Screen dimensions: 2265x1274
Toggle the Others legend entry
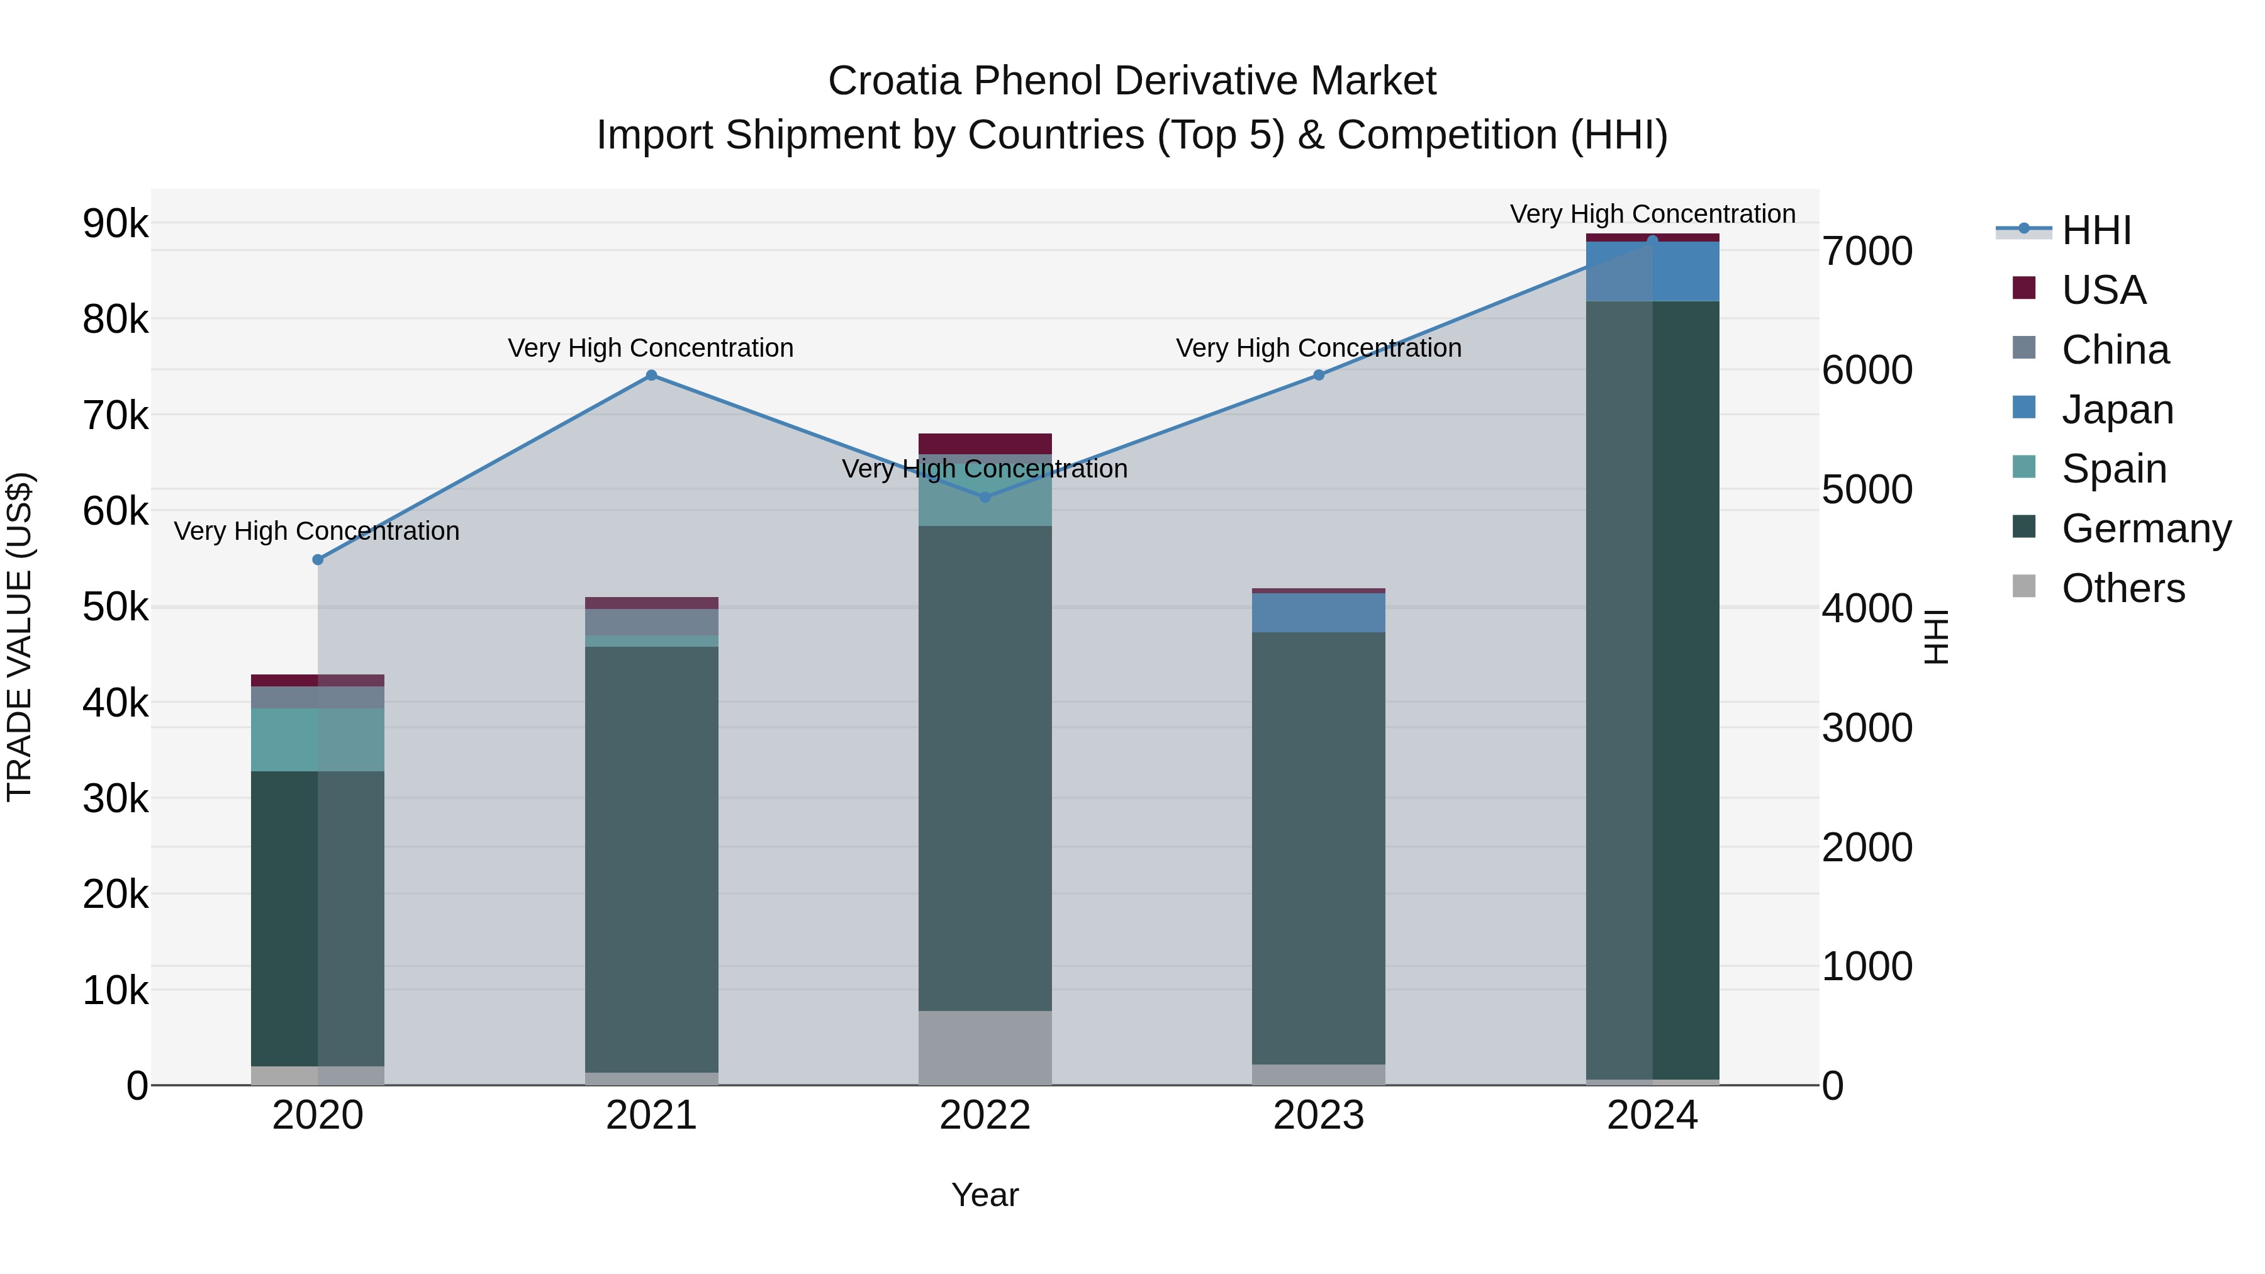[2098, 588]
